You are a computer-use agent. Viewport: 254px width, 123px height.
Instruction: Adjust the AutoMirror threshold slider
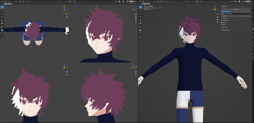click(x=236, y=16)
